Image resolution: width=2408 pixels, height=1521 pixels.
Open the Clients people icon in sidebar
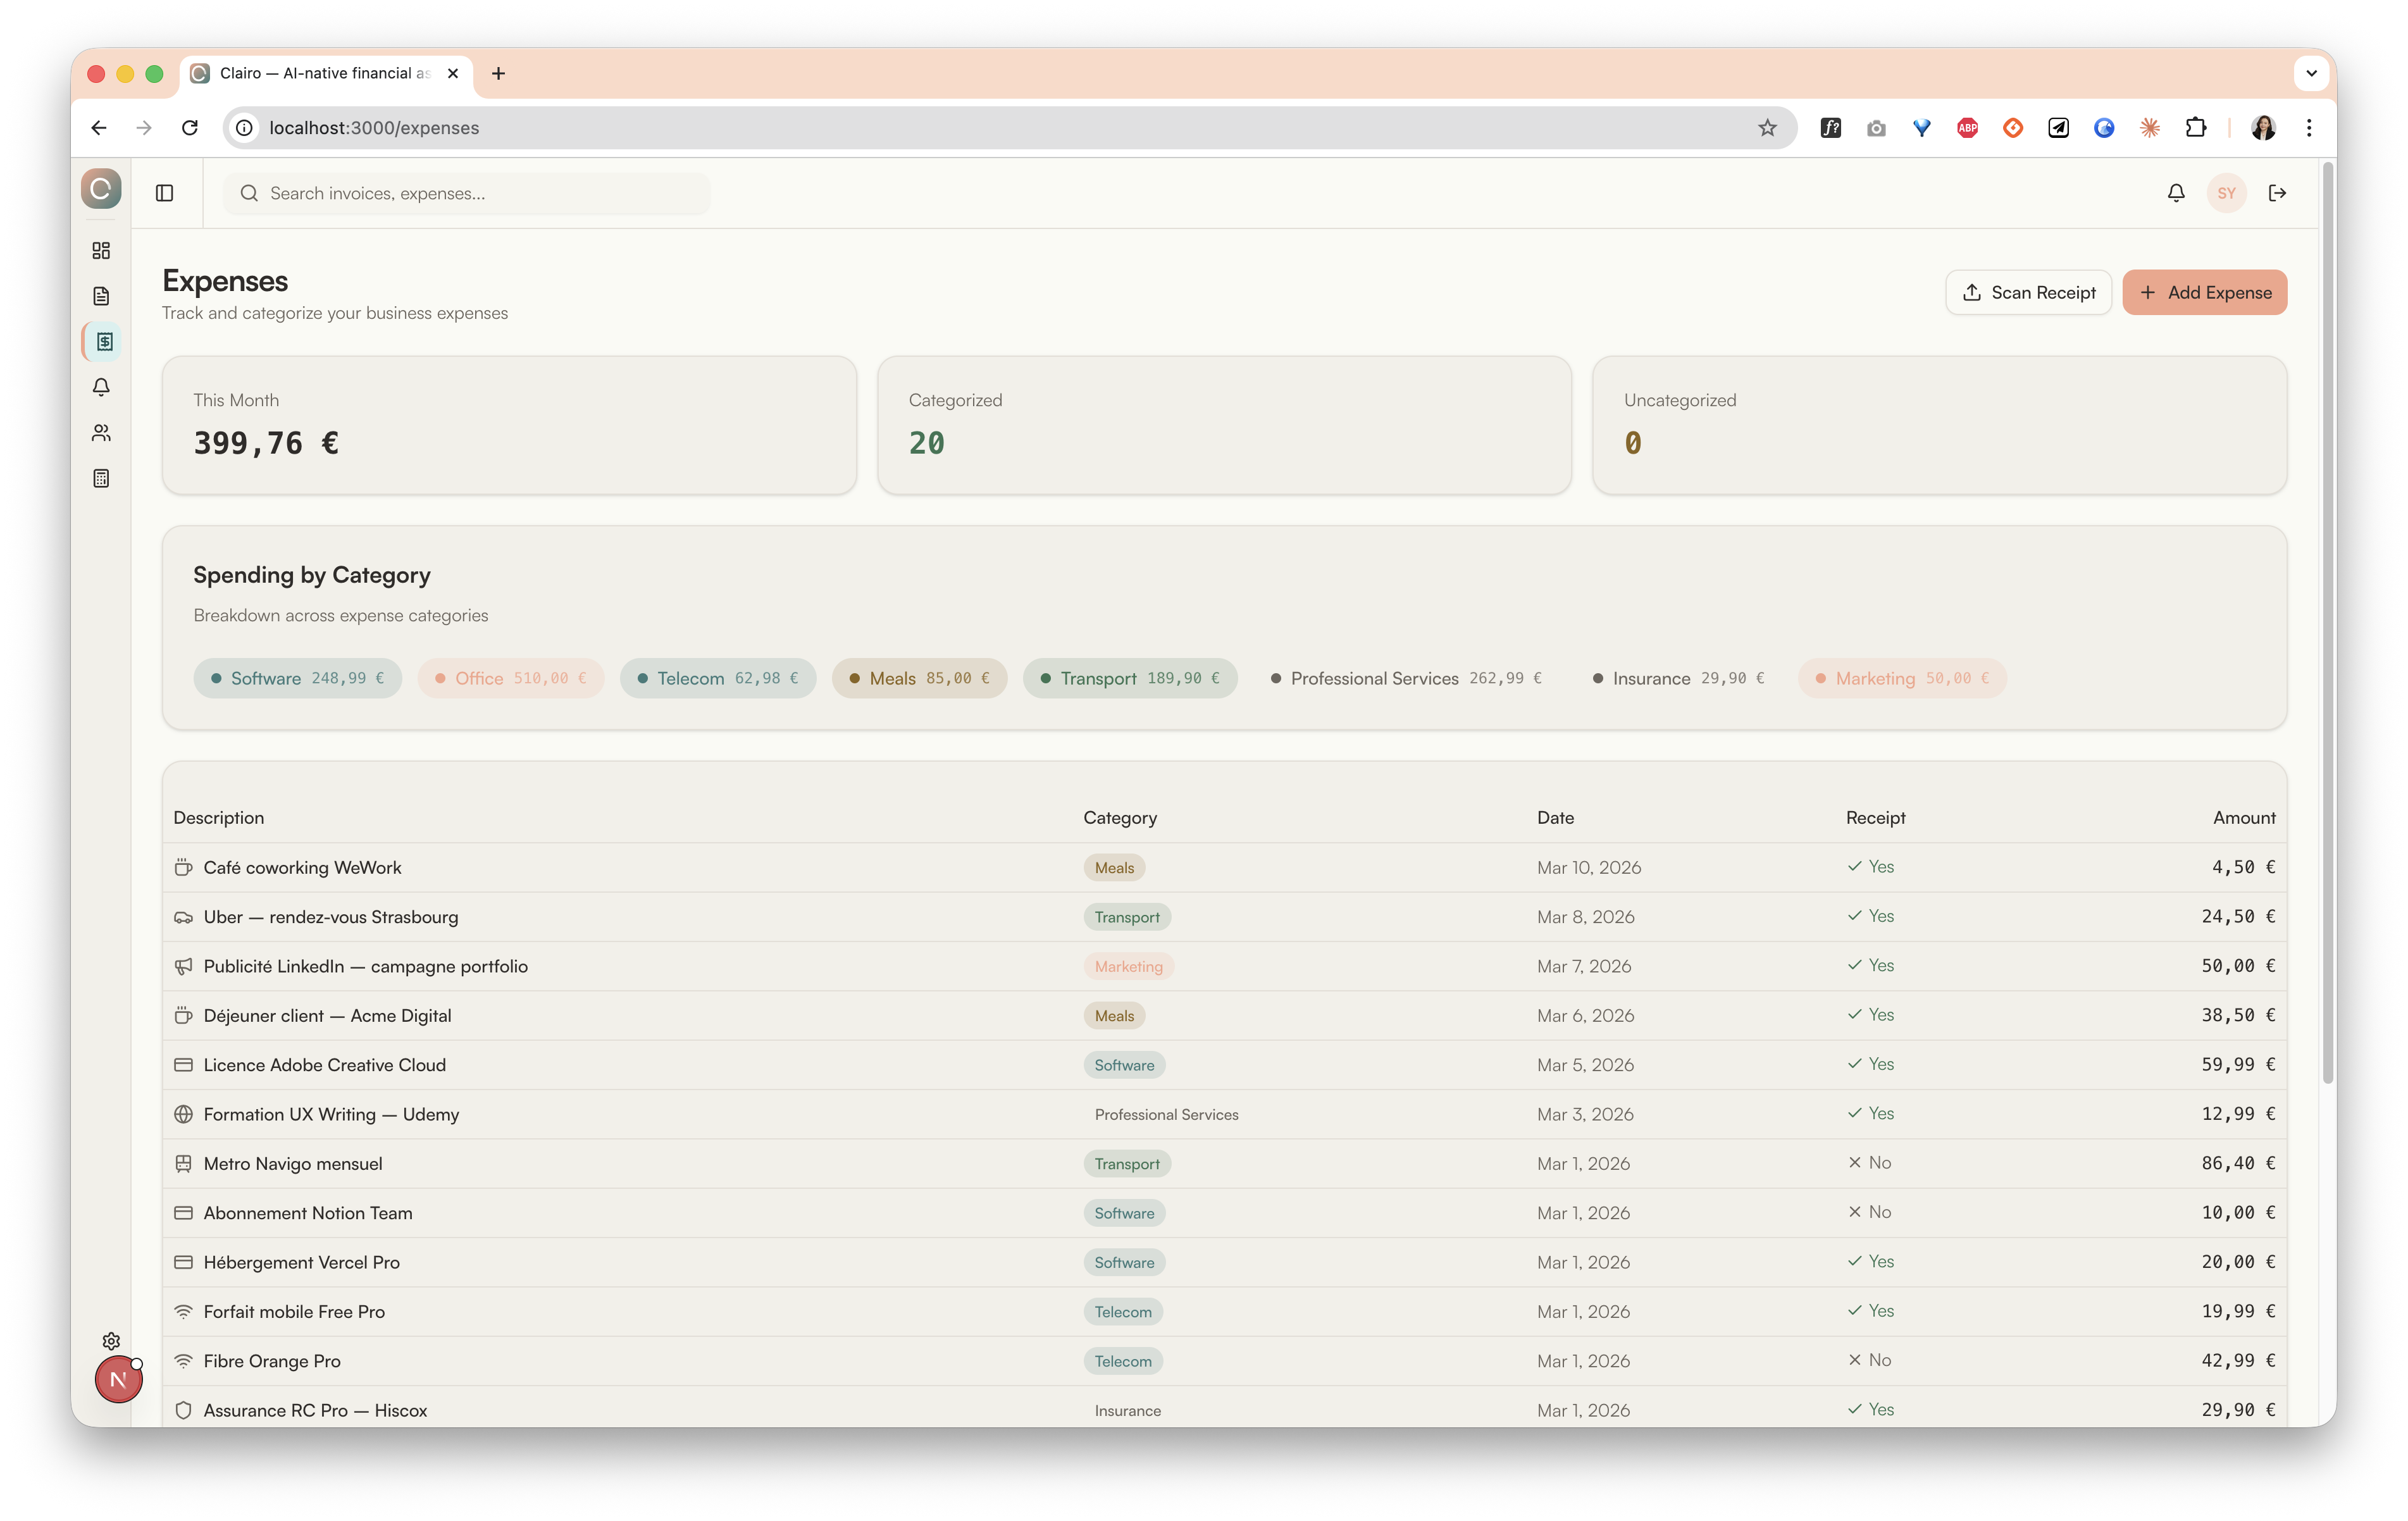(x=101, y=433)
